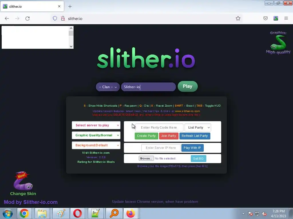Open the magnifier search taskbar app
Viewport: 293px width, 219px height.
coord(114,213)
